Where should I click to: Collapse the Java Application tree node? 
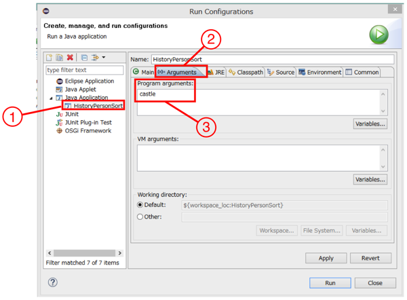point(51,98)
